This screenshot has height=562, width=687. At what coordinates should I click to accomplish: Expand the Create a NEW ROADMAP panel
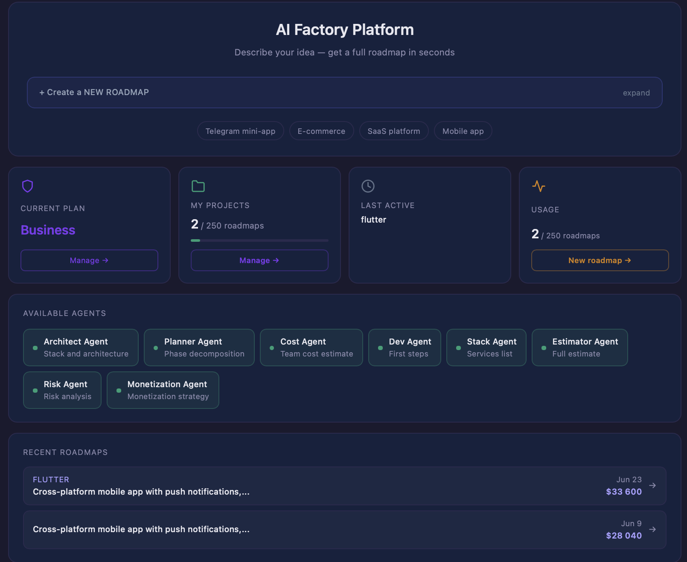pyautogui.click(x=636, y=93)
